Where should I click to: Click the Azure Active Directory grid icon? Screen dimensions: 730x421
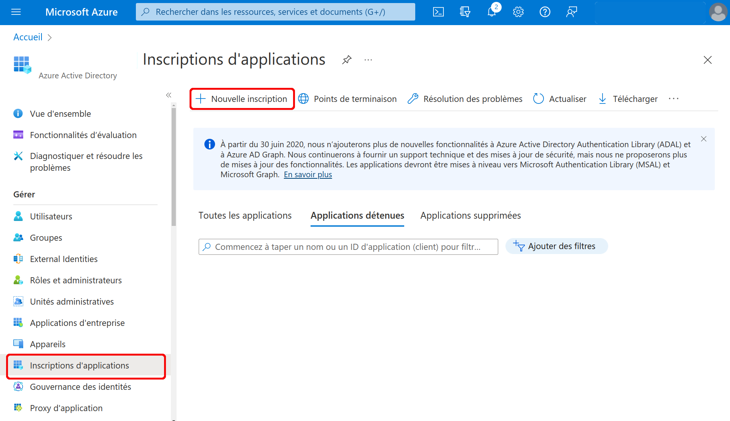pos(22,65)
